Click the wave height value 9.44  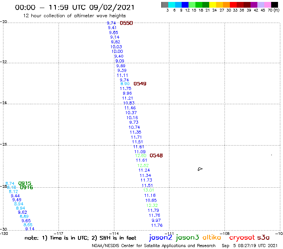pyautogui.click(x=15, y=196)
